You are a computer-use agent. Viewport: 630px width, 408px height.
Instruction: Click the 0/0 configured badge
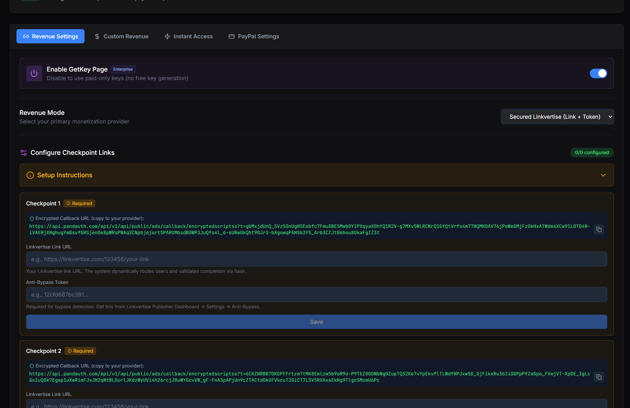pos(592,153)
